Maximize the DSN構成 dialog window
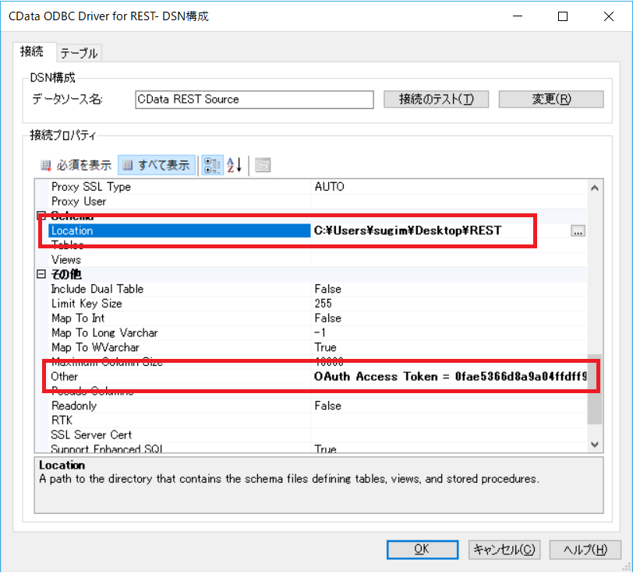Screen dimensions: 633x573 point(563,16)
